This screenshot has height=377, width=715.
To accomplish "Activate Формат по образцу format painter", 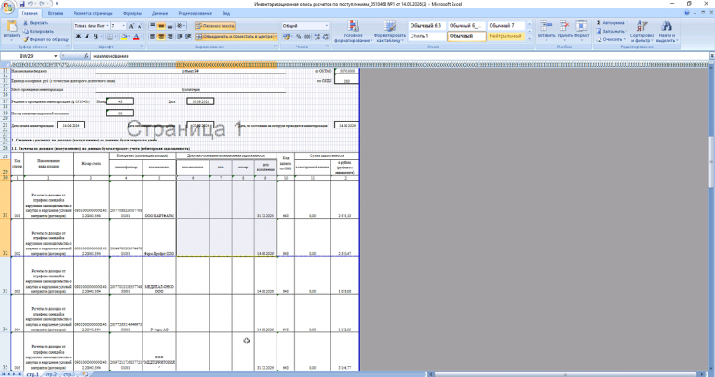I will [x=46, y=39].
